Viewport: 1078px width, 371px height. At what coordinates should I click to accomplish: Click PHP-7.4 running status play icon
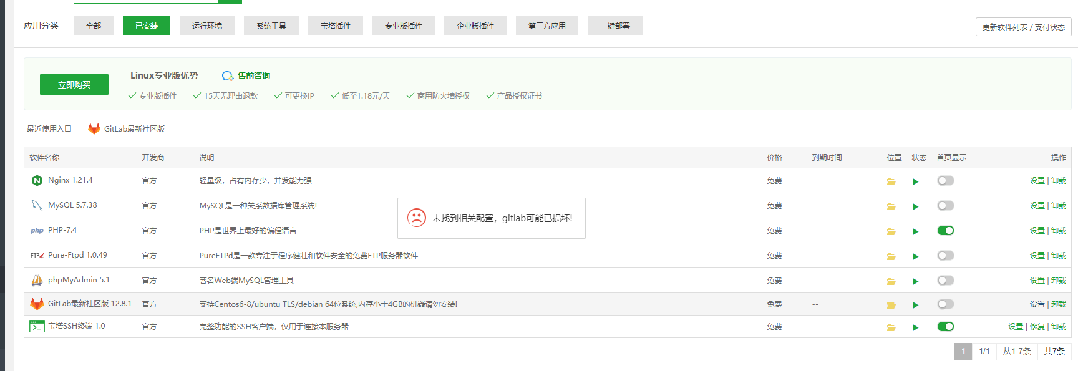coord(915,231)
